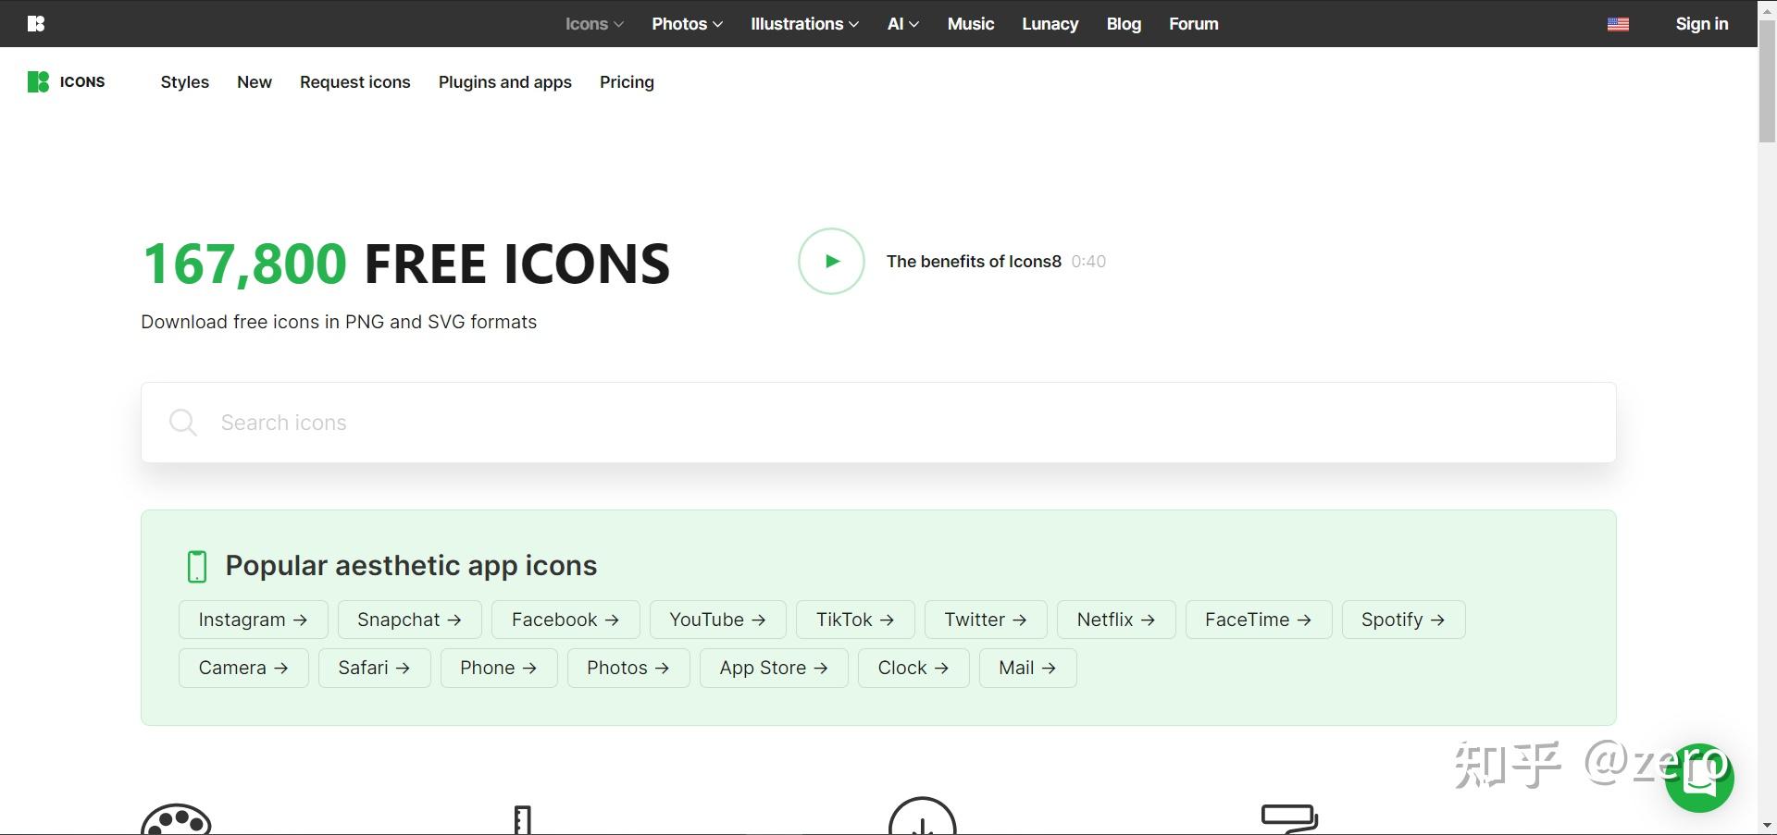The width and height of the screenshot is (1777, 835).
Task: Select the Snapchat icon tag
Action: [x=409, y=620]
